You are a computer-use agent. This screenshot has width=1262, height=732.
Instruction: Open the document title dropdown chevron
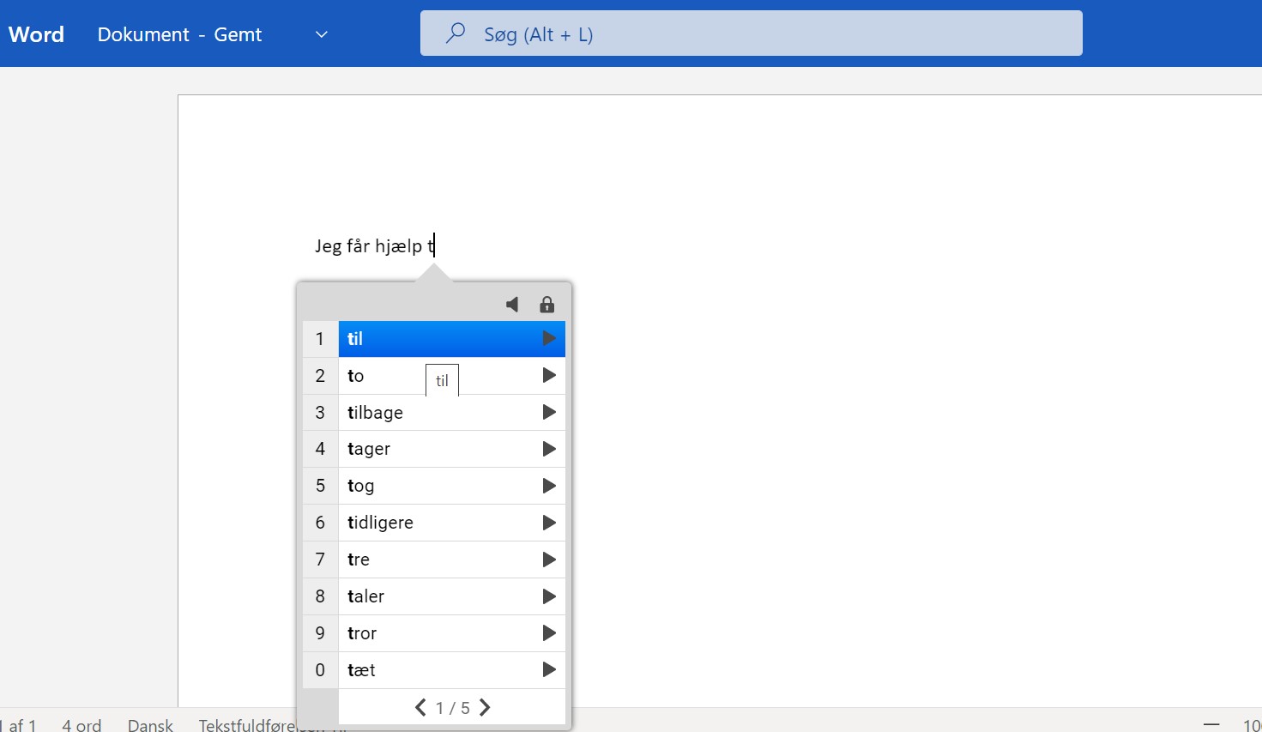pyautogui.click(x=322, y=34)
